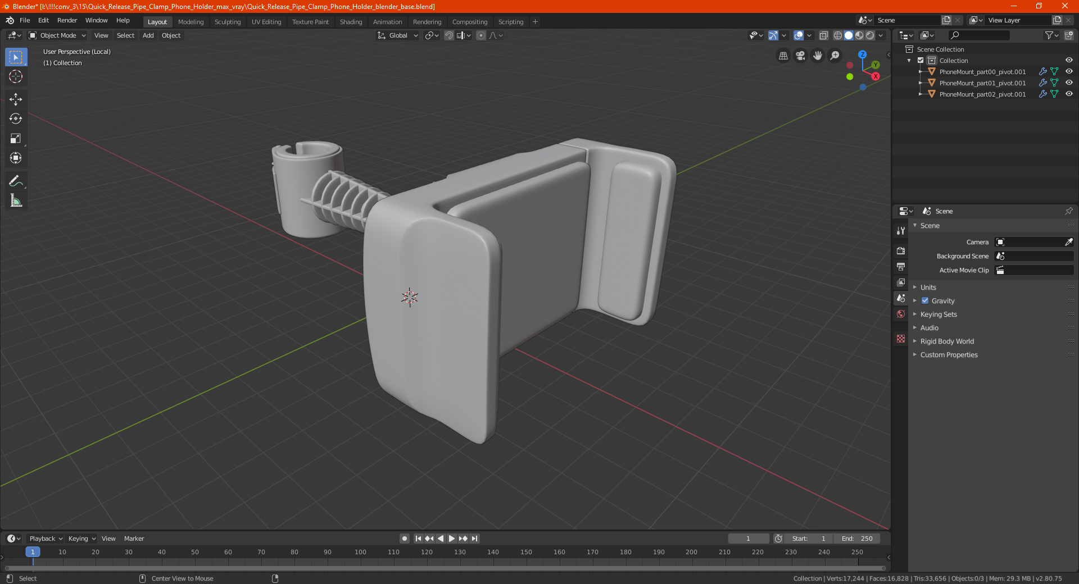The width and height of the screenshot is (1079, 584).
Task: Jump to the timeline start frame
Action: 418,539
